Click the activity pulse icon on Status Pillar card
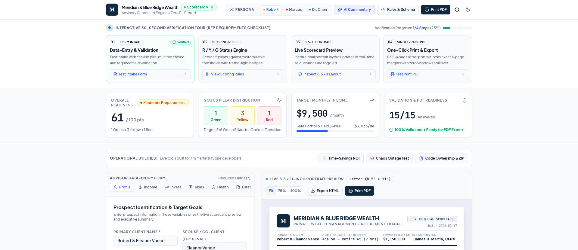 tap(279, 100)
